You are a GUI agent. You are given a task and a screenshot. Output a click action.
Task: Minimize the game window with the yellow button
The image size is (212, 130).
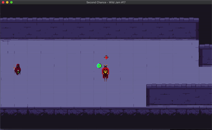7,2
